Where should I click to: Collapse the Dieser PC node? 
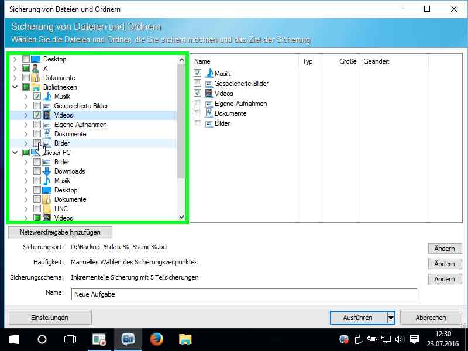pyautogui.click(x=15, y=153)
